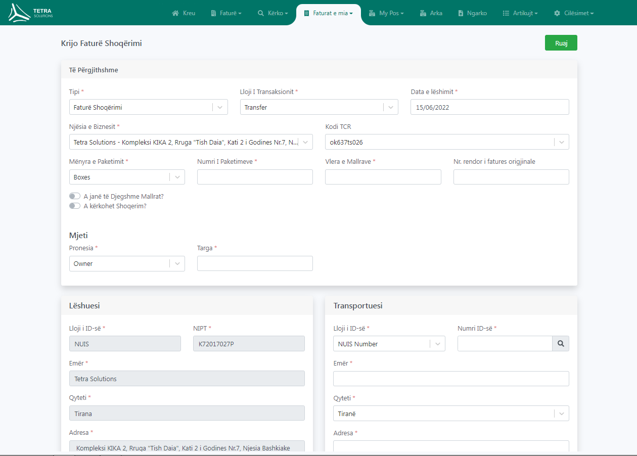637x456 pixels.
Task: Open the My Pos menu
Action: [x=386, y=13]
